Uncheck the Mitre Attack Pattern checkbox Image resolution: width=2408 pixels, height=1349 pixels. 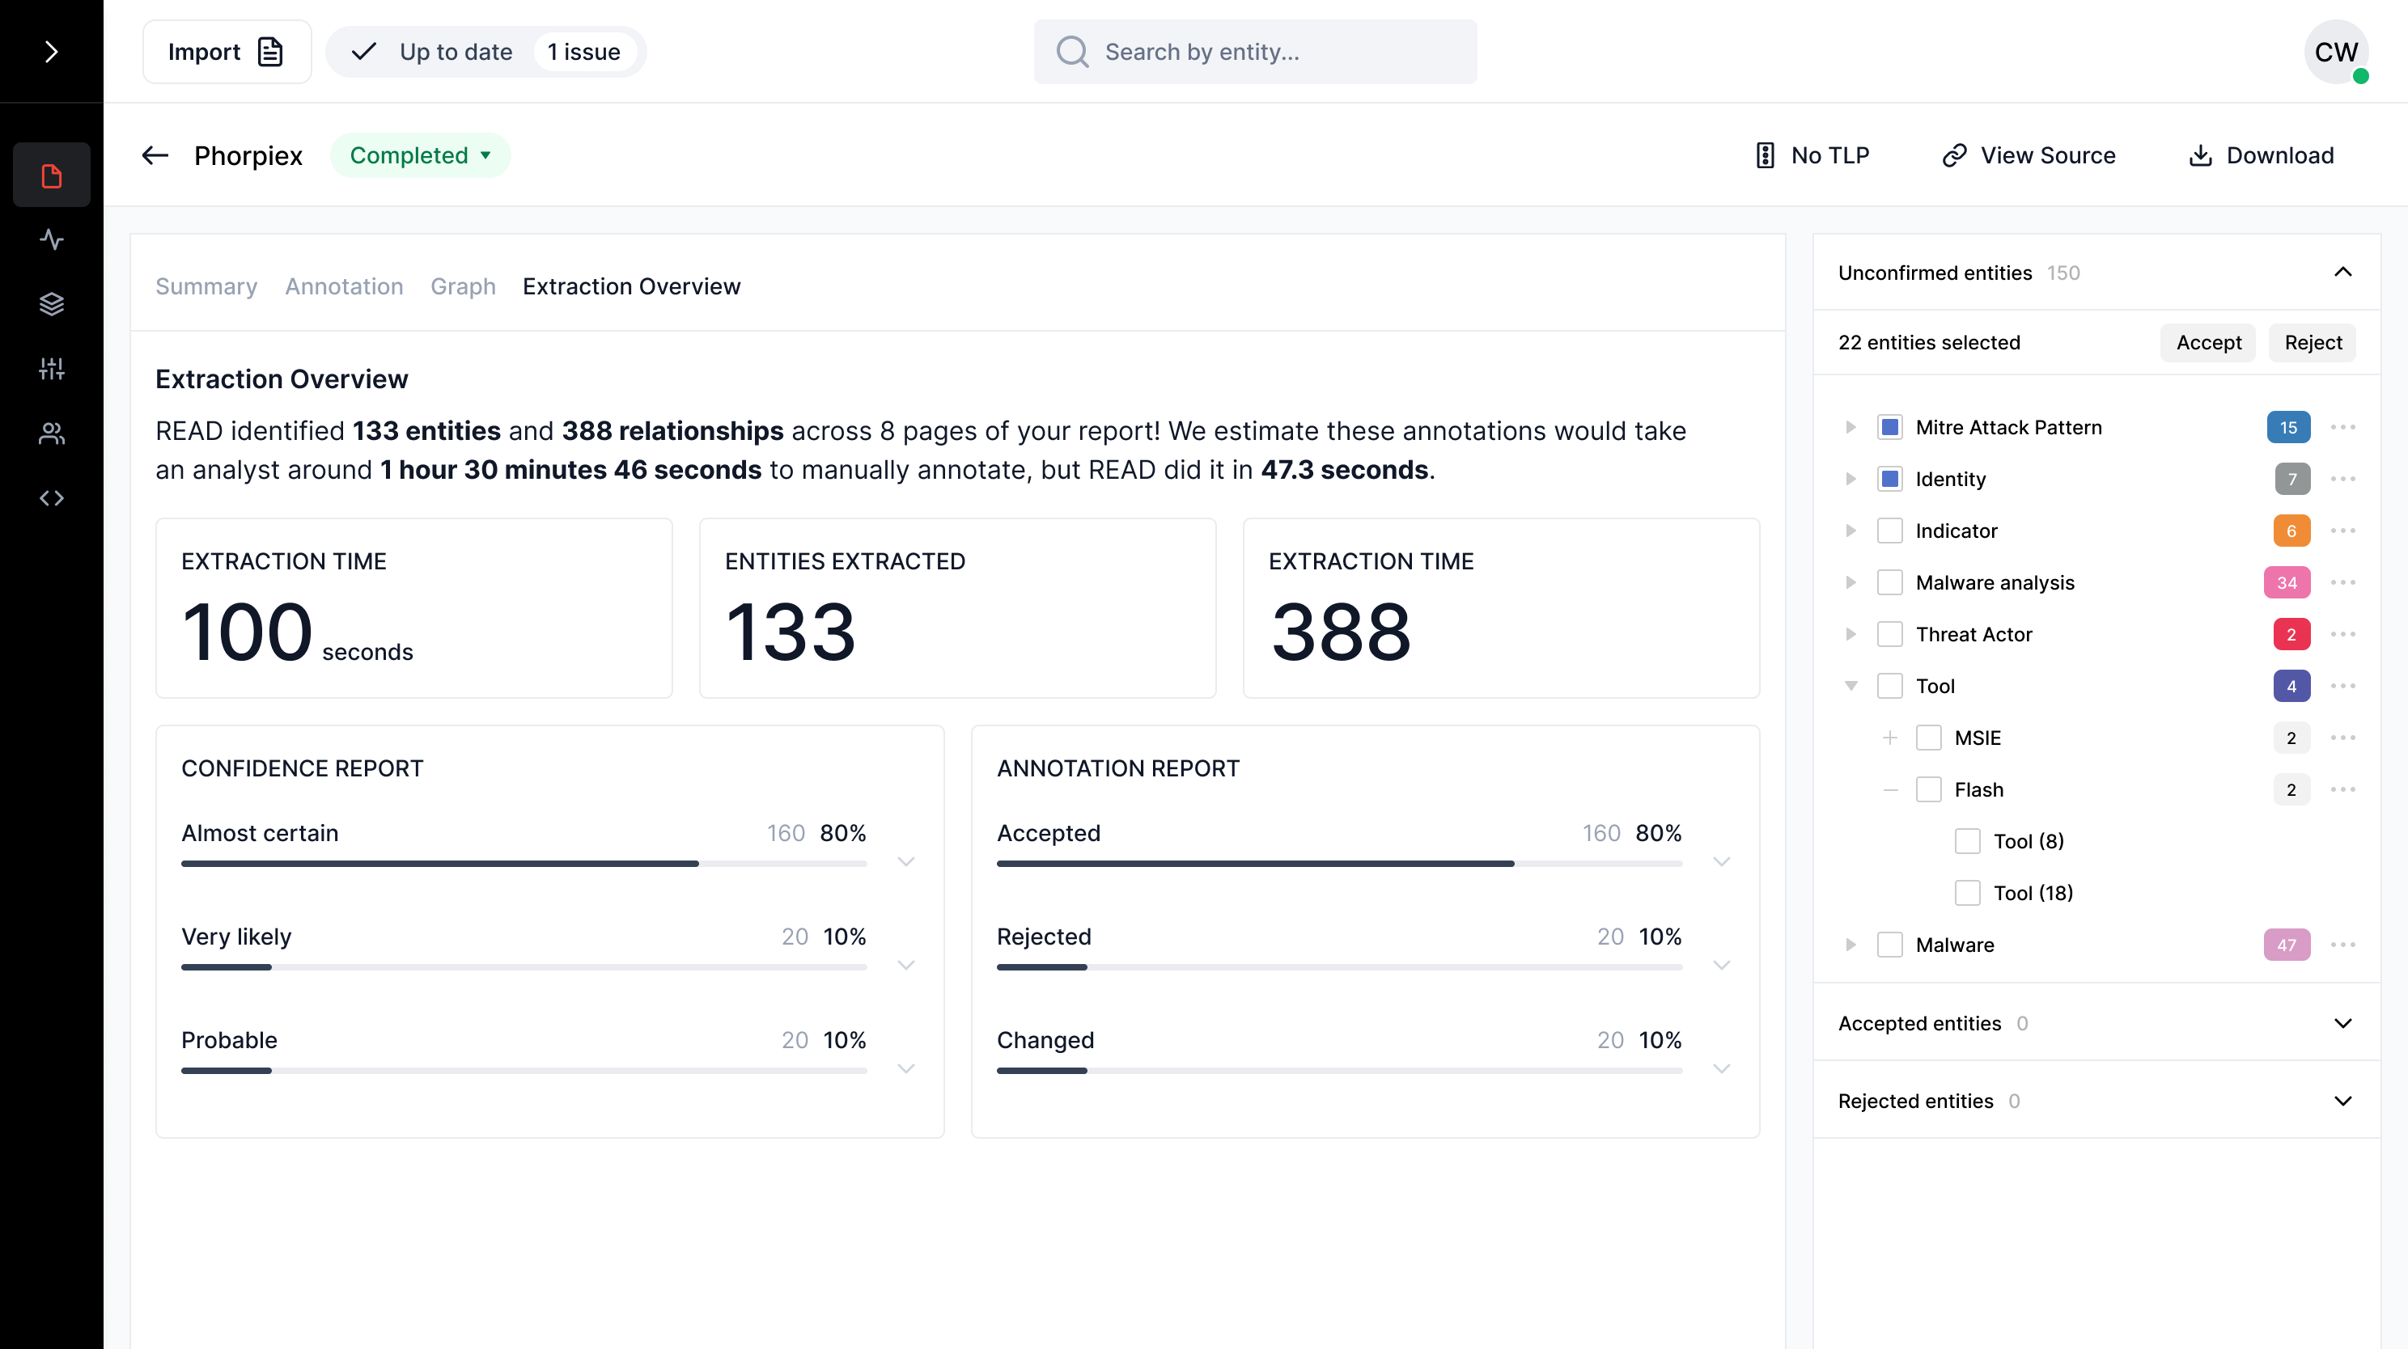click(1889, 427)
